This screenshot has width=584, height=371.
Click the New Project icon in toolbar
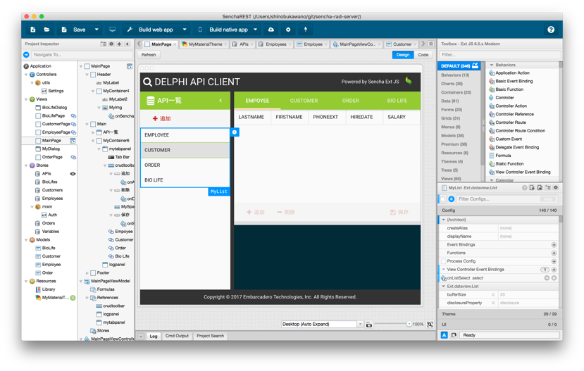click(x=33, y=30)
